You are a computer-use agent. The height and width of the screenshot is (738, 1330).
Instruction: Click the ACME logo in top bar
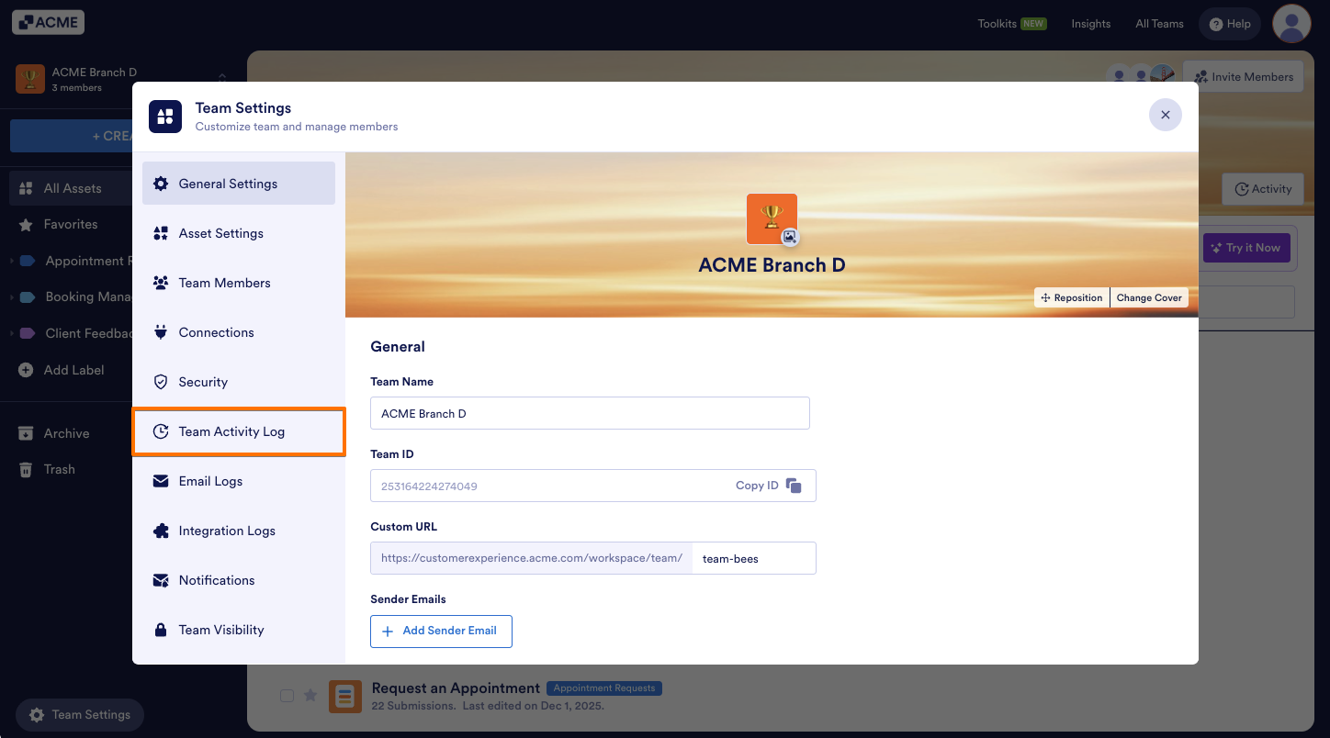48,22
